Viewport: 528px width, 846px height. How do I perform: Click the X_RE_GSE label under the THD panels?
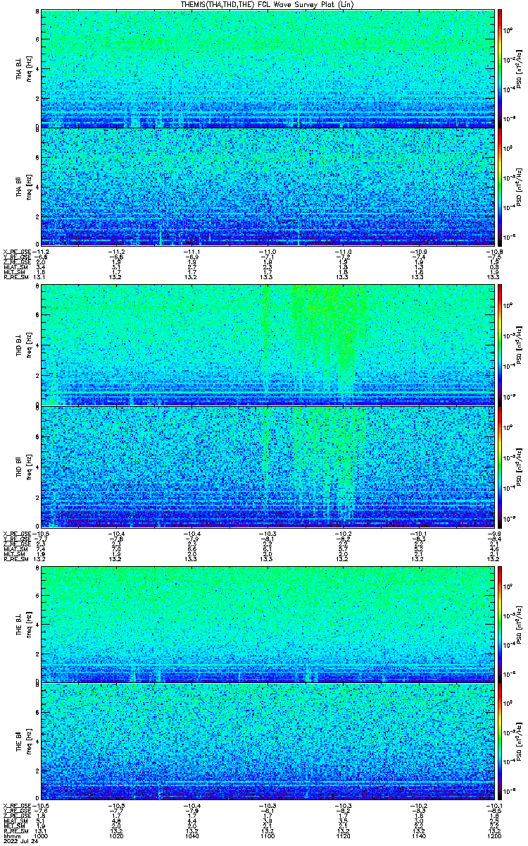15,532
